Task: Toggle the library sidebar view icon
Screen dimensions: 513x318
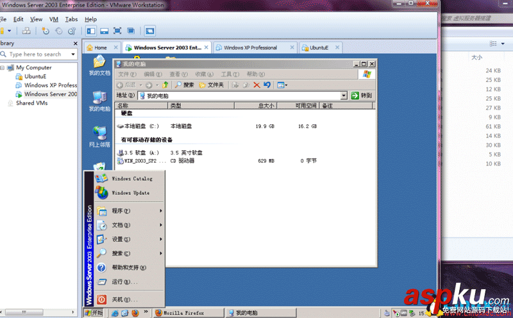Action: (91, 31)
